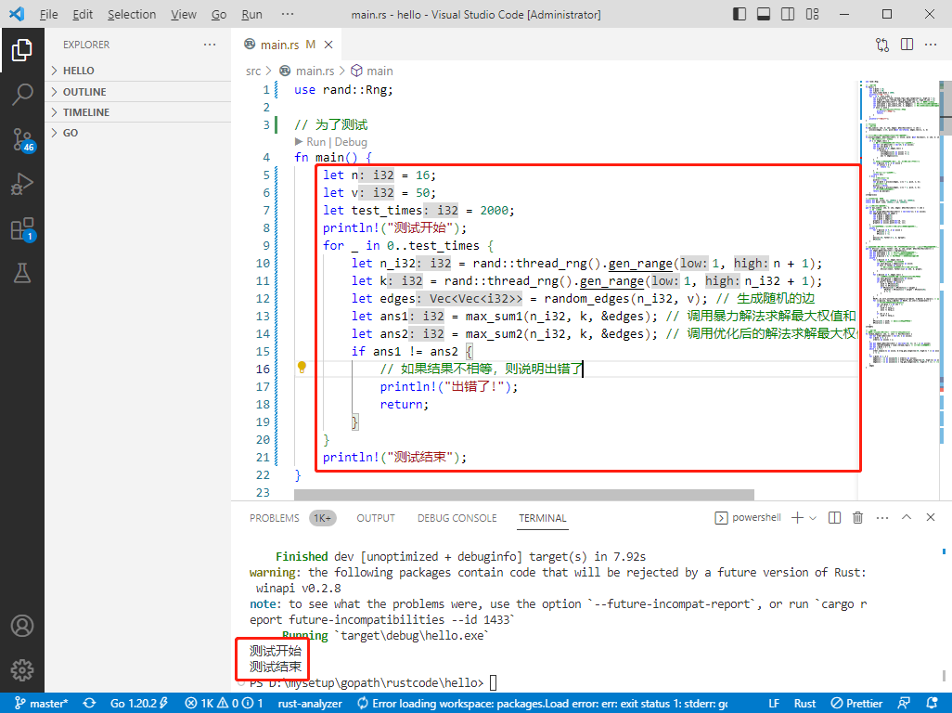Expand the HELLO folder section

point(138,71)
